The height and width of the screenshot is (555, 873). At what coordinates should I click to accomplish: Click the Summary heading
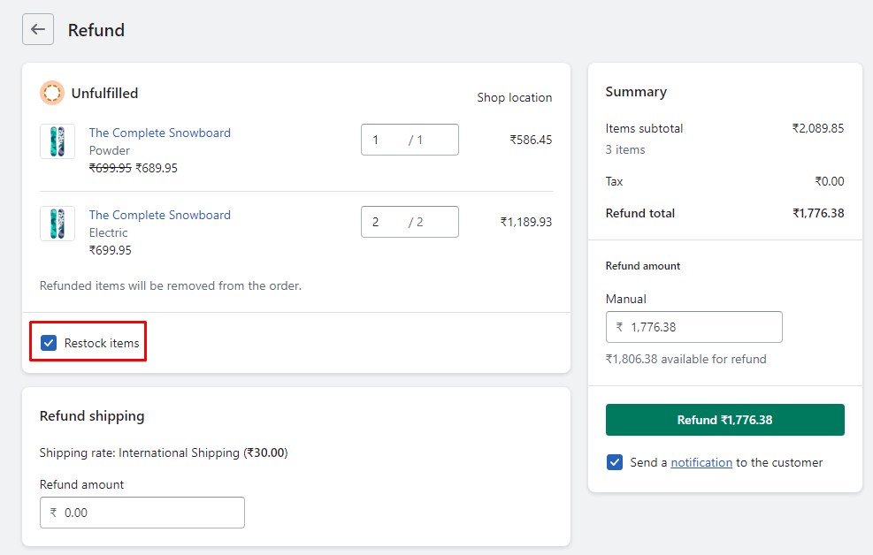[636, 92]
